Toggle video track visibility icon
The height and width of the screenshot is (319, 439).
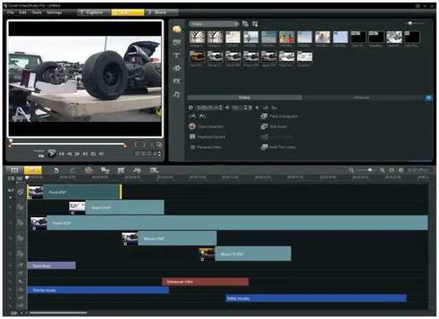pyautogui.click(x=20, y=192)
